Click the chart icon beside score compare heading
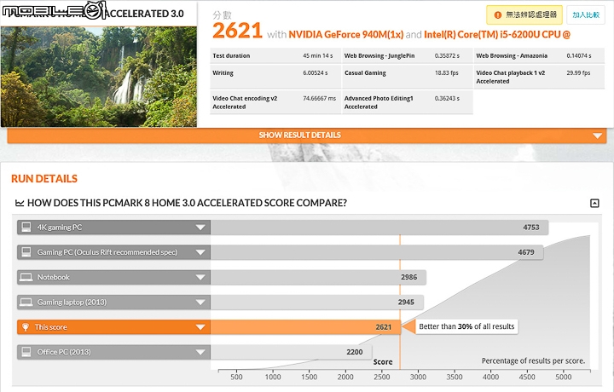Image resolution: width=614 pixels, height=392 pixels. point(20,203)
